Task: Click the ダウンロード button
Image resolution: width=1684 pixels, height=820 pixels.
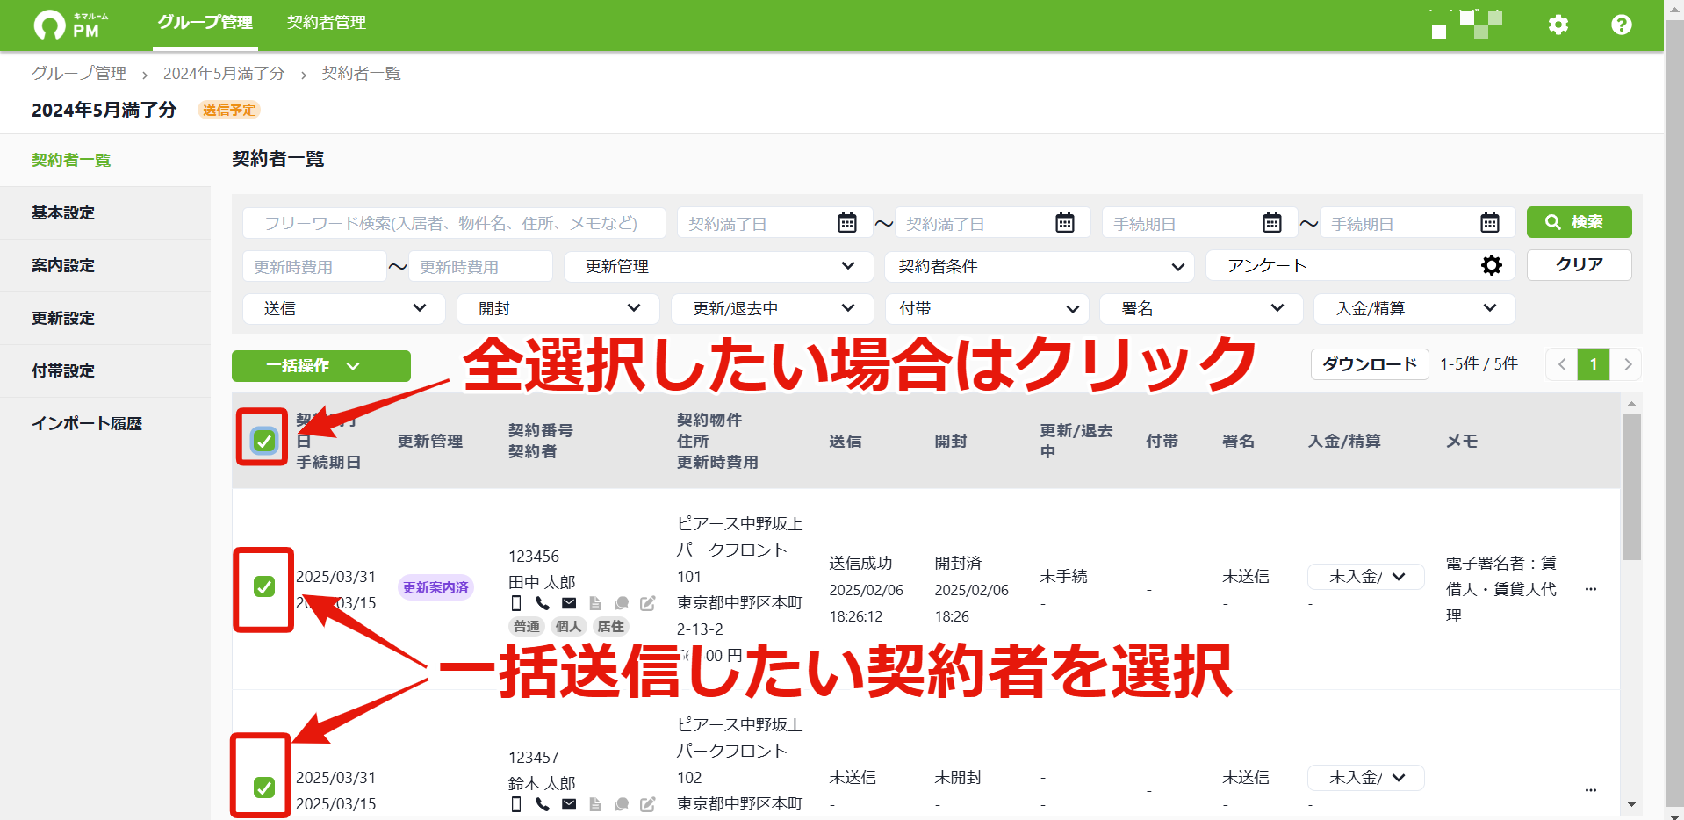Action: 1370,364
